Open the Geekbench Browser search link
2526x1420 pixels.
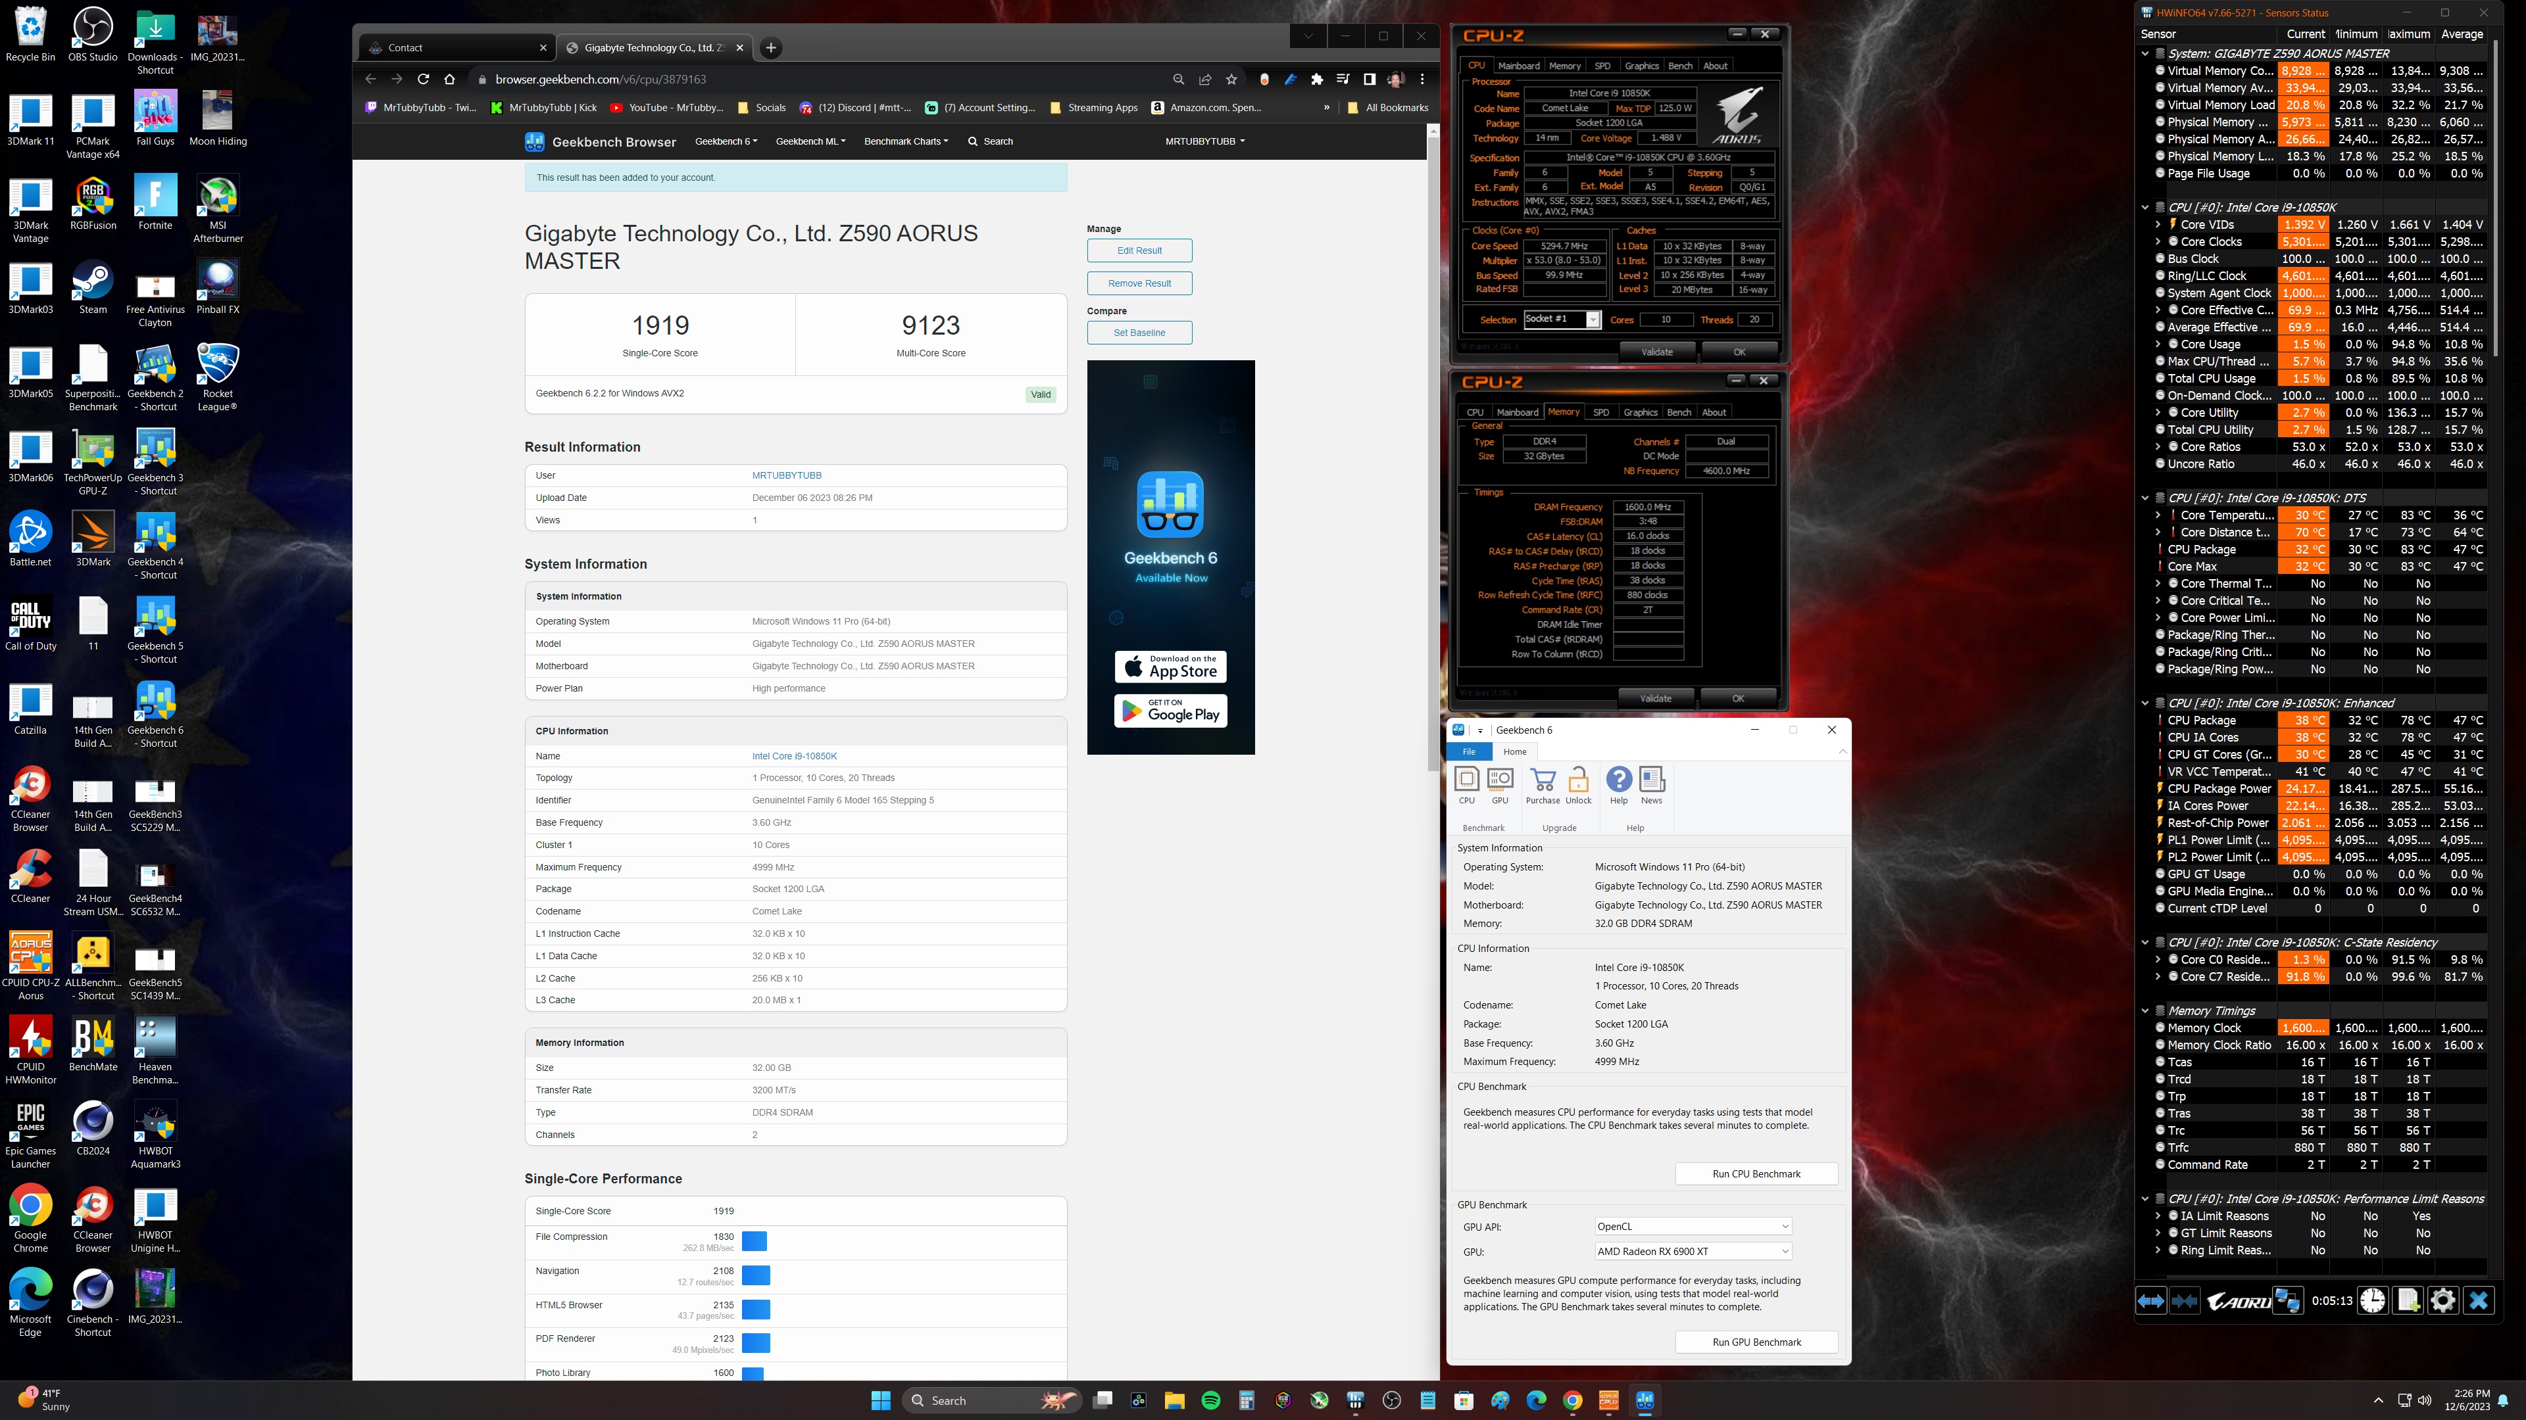(x=991, y=141)
